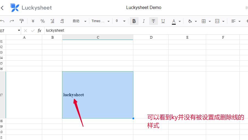Cancel the formula bar entry
The image size is (248, 140).
(x=25, y=31)
